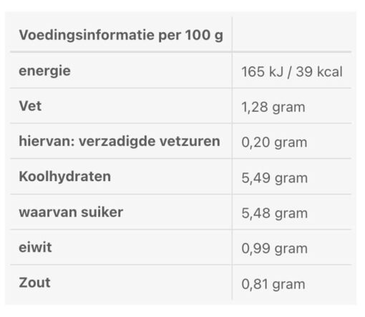Viewport: 365px width, 317px height.
Task: Select the waarvan suiker label
Action: pos(71,212)
